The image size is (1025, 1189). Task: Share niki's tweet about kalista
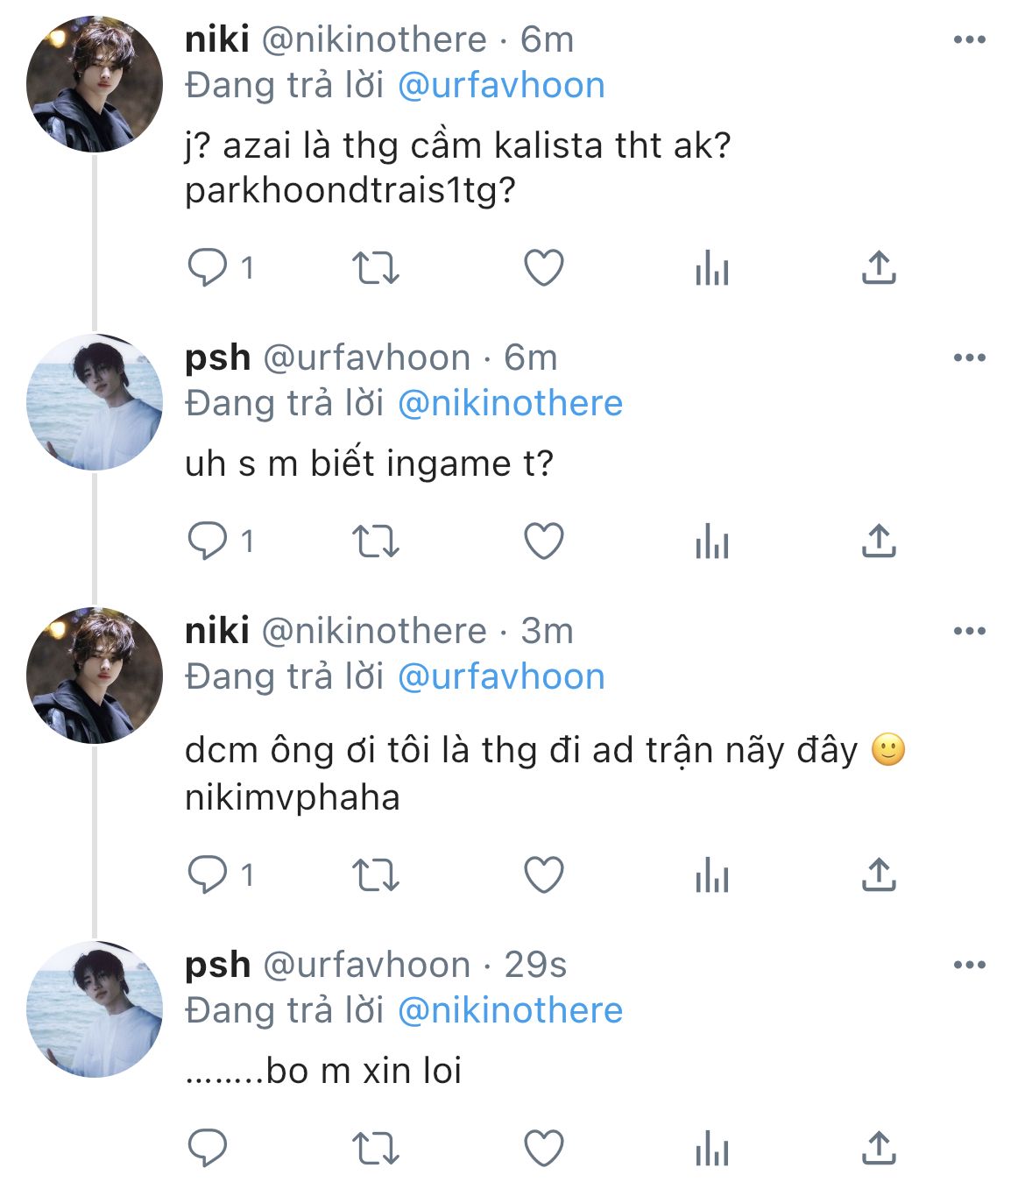tap(879, 268)
